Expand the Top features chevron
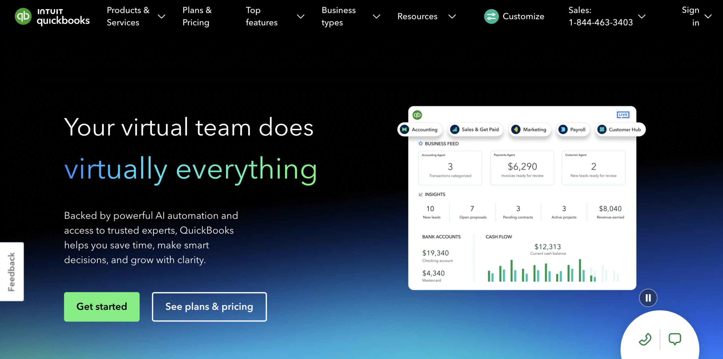 click(301, 16)
